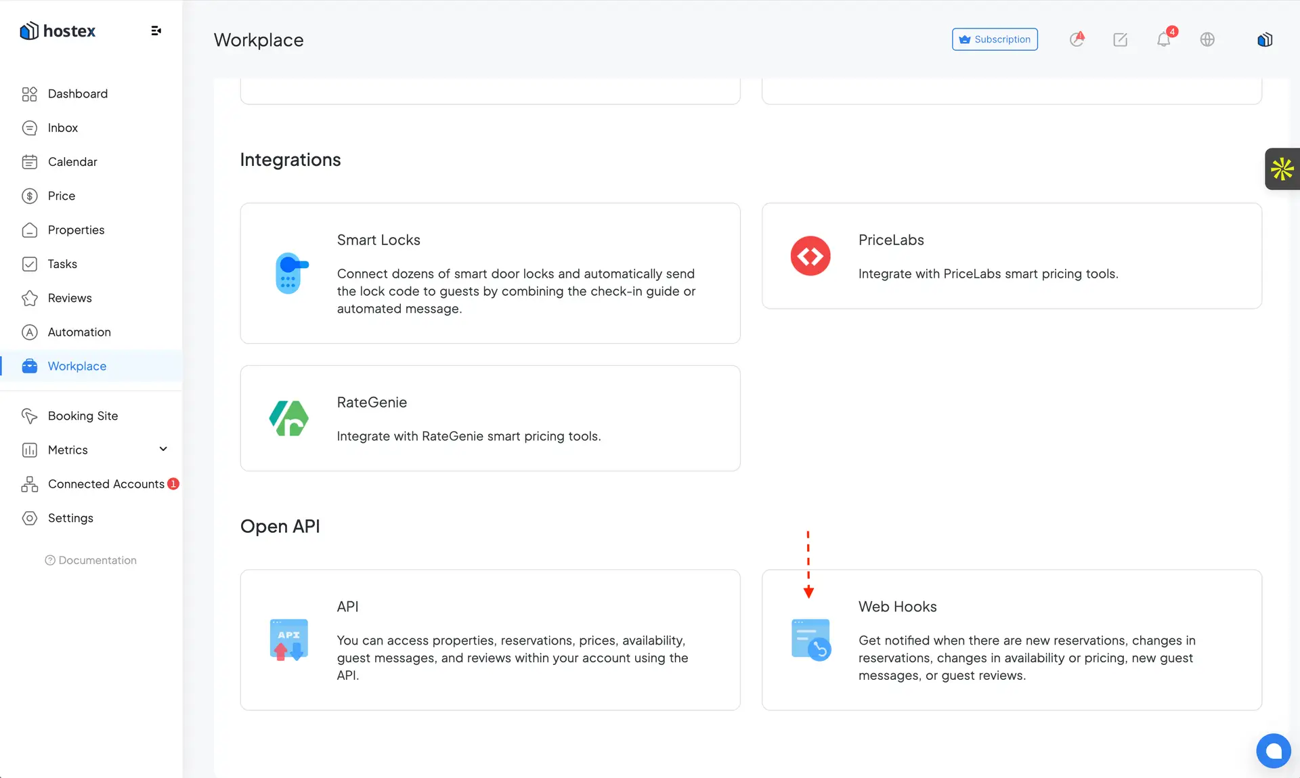Click the globe language icon
The width and height of the screenshot is (1300, 778).
tap(1207, 39)
